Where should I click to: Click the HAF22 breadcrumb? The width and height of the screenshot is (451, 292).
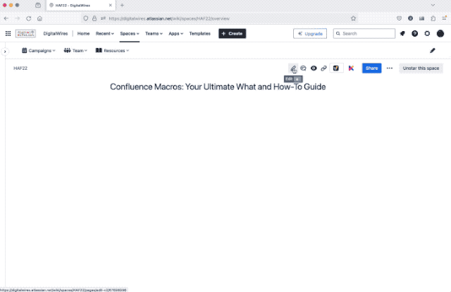click(x=20, y=68)
